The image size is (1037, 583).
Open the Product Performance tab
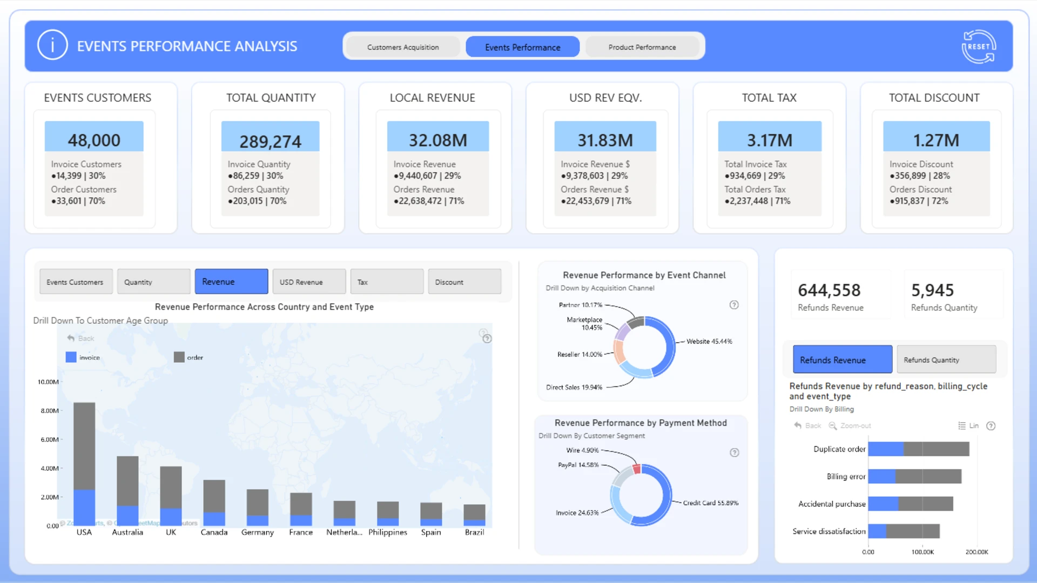tap(642, 47)
